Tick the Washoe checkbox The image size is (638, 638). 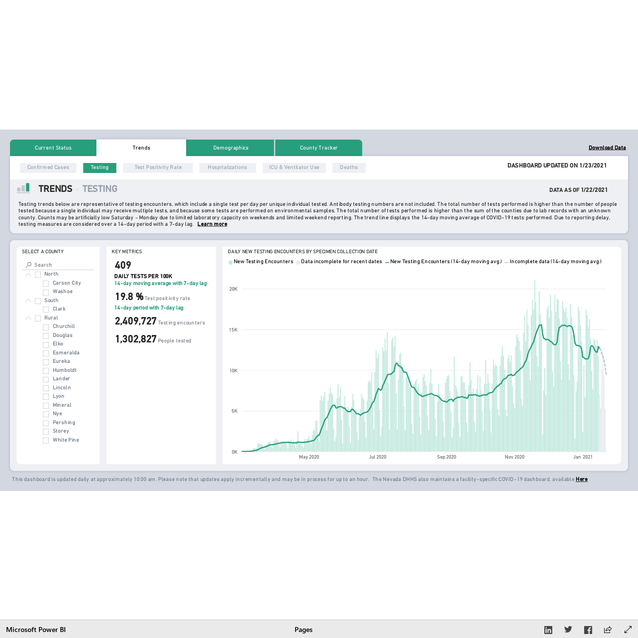click(46, 292)
